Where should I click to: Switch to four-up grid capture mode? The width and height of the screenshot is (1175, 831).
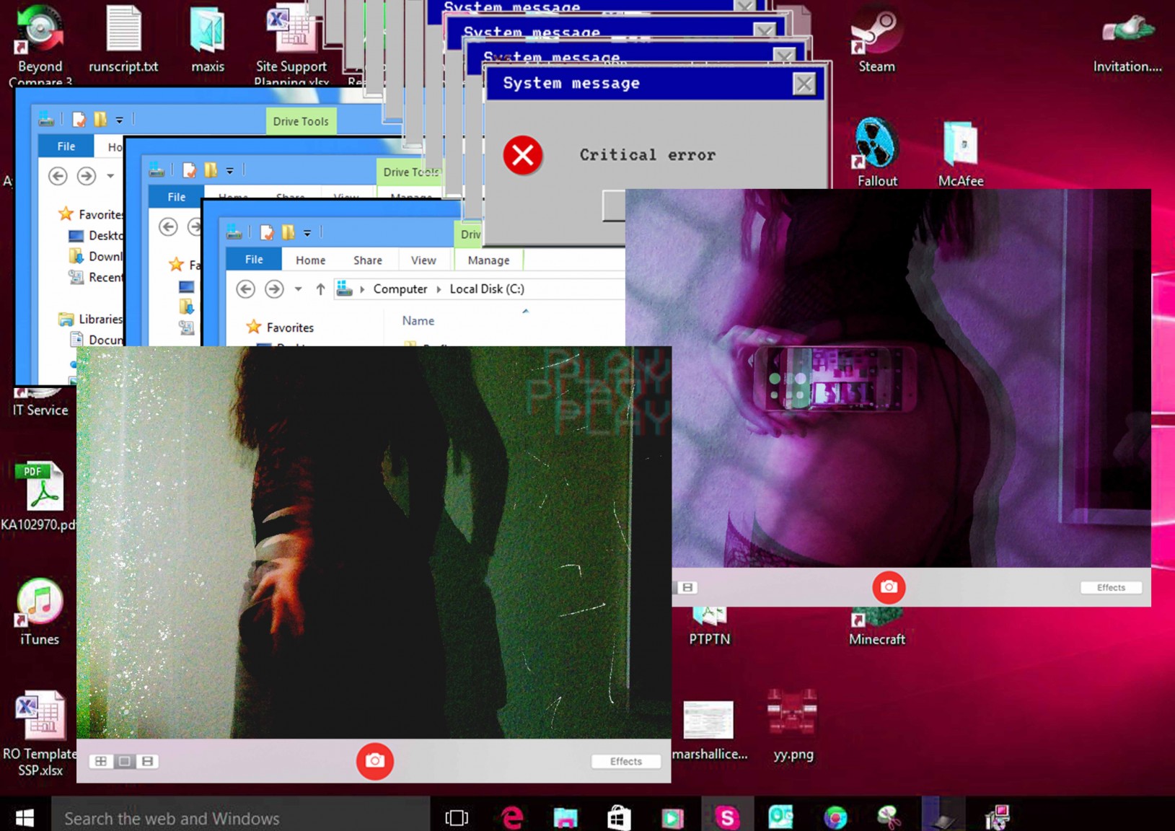tap(101, 761)
